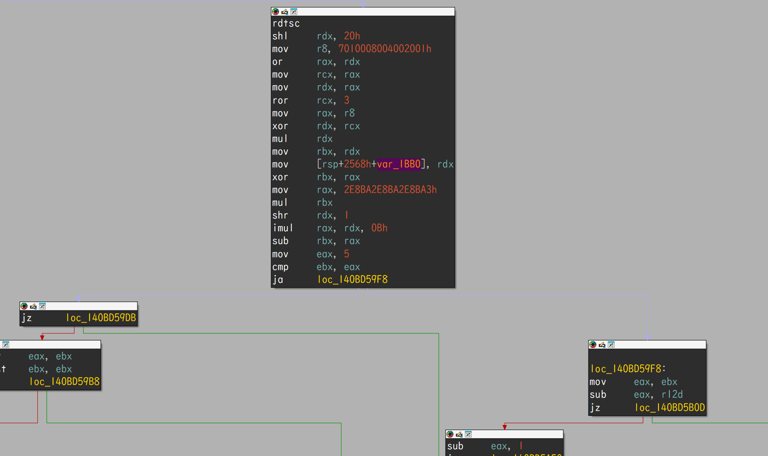Click the 'mov eax, 5' line

click(x=311, y=254)
